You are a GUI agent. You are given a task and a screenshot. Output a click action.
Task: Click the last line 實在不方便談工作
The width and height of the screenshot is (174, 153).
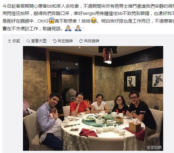click(32, 28)
